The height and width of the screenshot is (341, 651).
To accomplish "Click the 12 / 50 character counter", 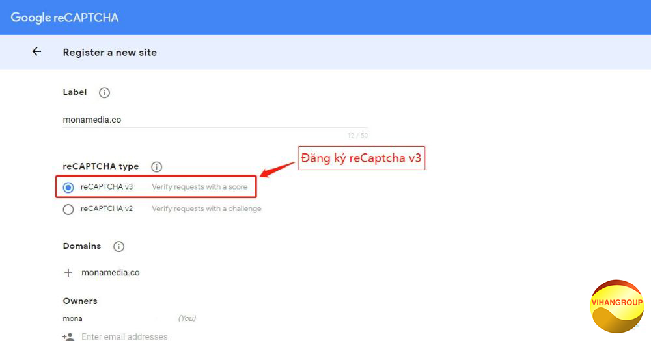I will pyautogui.click(x=357, y=136).
